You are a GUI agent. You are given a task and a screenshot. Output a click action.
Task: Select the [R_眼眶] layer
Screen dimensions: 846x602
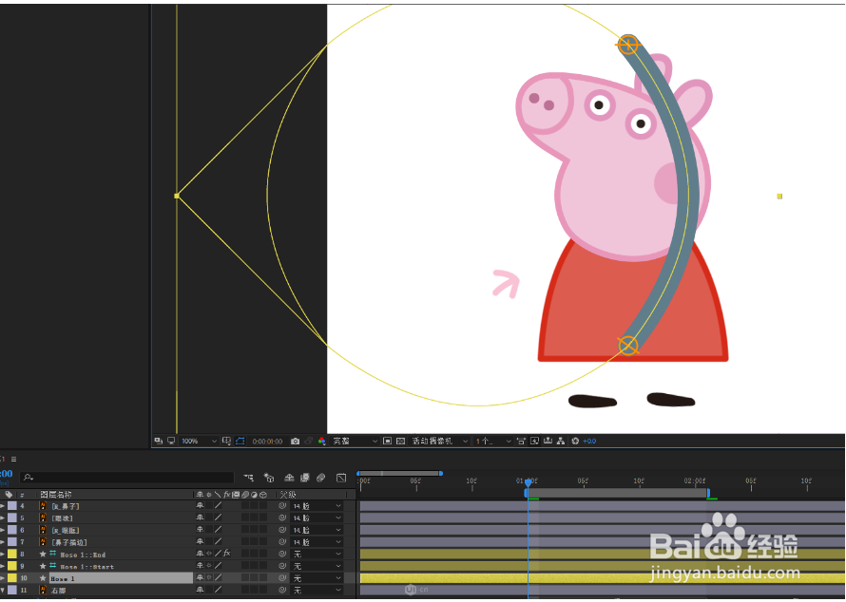[66, 531]
